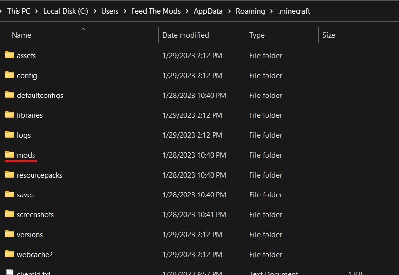
Task: Click the date of the mods folder
Action: 194,155
